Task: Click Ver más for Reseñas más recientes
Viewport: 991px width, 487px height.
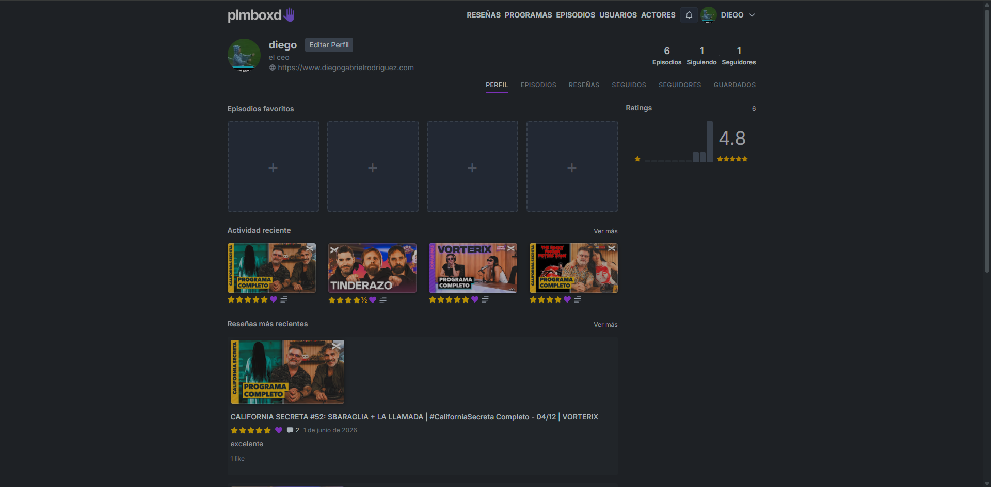Action: pyautogui.click(x=605, y=325)
